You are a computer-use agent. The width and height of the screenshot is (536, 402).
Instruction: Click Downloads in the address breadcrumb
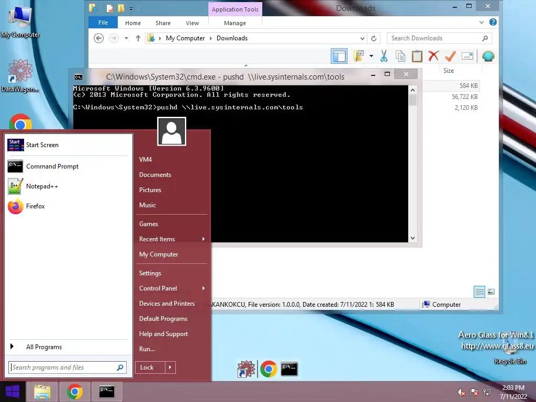(232, 38)
